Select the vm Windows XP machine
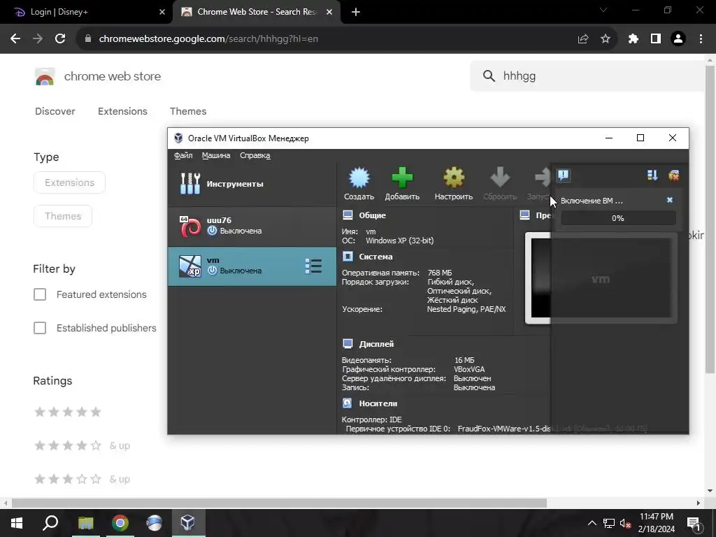This screenshot has height=537, width=716. pyautogui.click(x=252, y=266)
